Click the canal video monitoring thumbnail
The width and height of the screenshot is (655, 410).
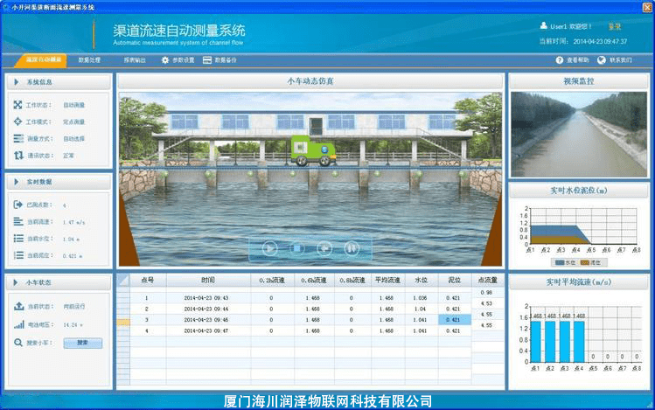point(579,135)
